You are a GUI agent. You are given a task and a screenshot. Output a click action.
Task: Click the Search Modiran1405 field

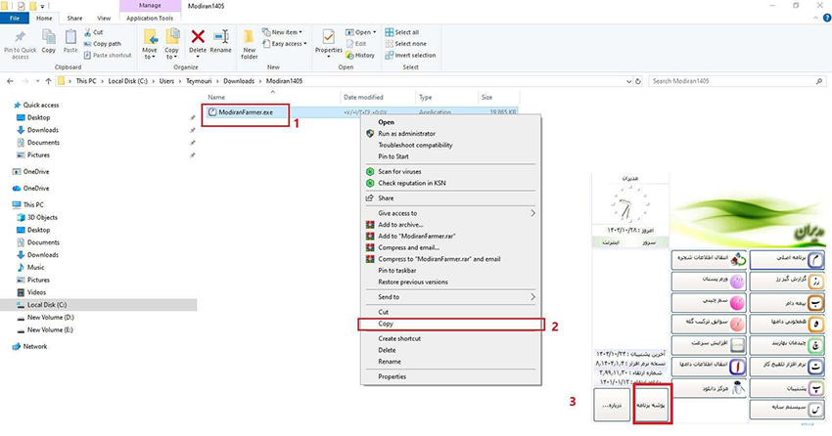[734, 81]
